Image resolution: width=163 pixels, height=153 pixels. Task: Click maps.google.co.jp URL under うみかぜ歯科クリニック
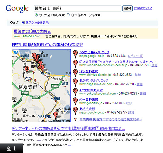(x=92, y=56)
